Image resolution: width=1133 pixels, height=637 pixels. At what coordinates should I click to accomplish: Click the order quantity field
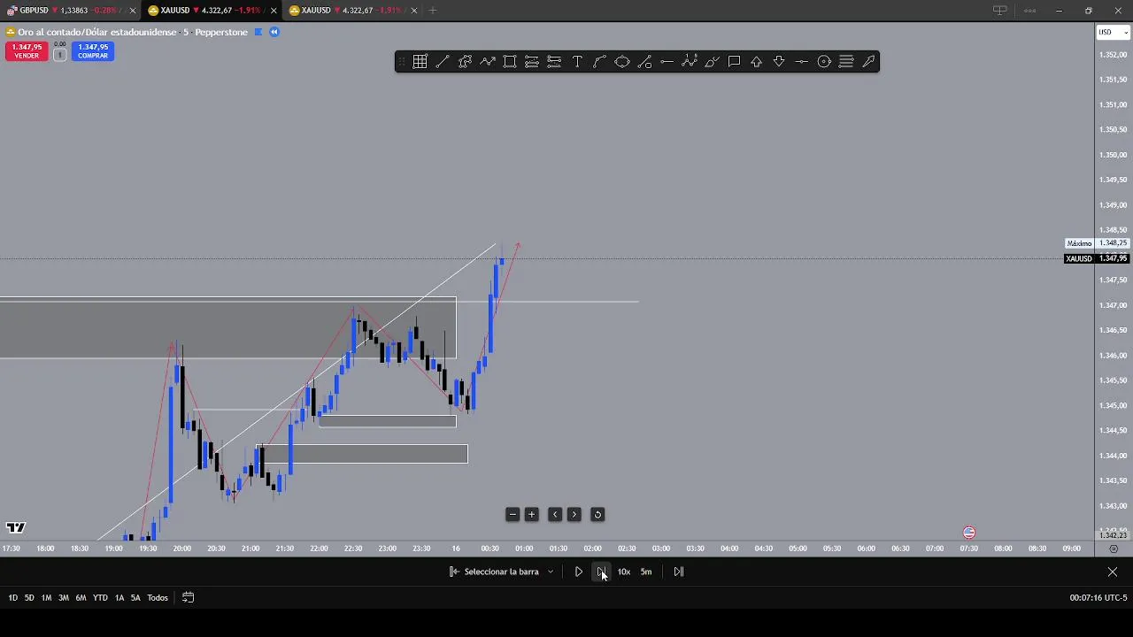tap(60, 54)
